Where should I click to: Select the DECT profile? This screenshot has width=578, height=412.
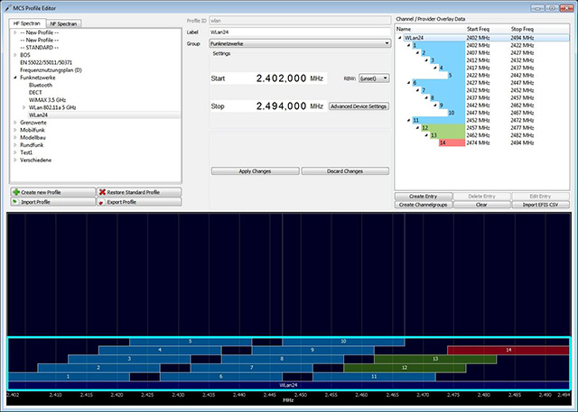[x=35, y=93]
